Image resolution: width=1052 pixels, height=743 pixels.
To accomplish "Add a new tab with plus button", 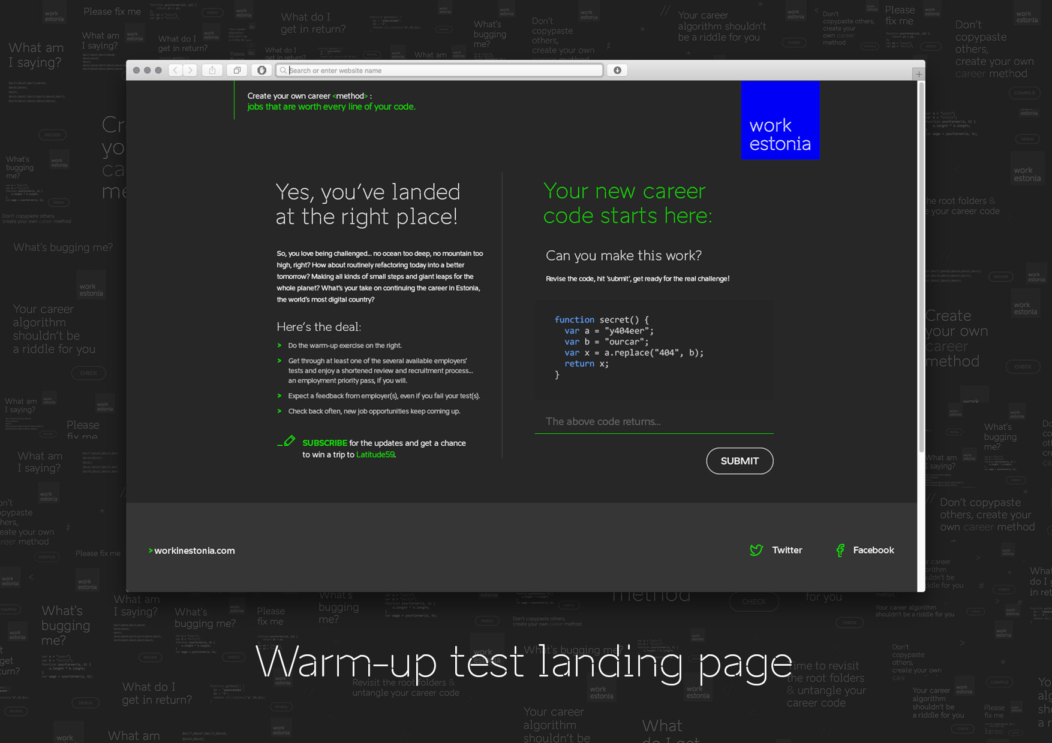I will (x=918, y=74).
